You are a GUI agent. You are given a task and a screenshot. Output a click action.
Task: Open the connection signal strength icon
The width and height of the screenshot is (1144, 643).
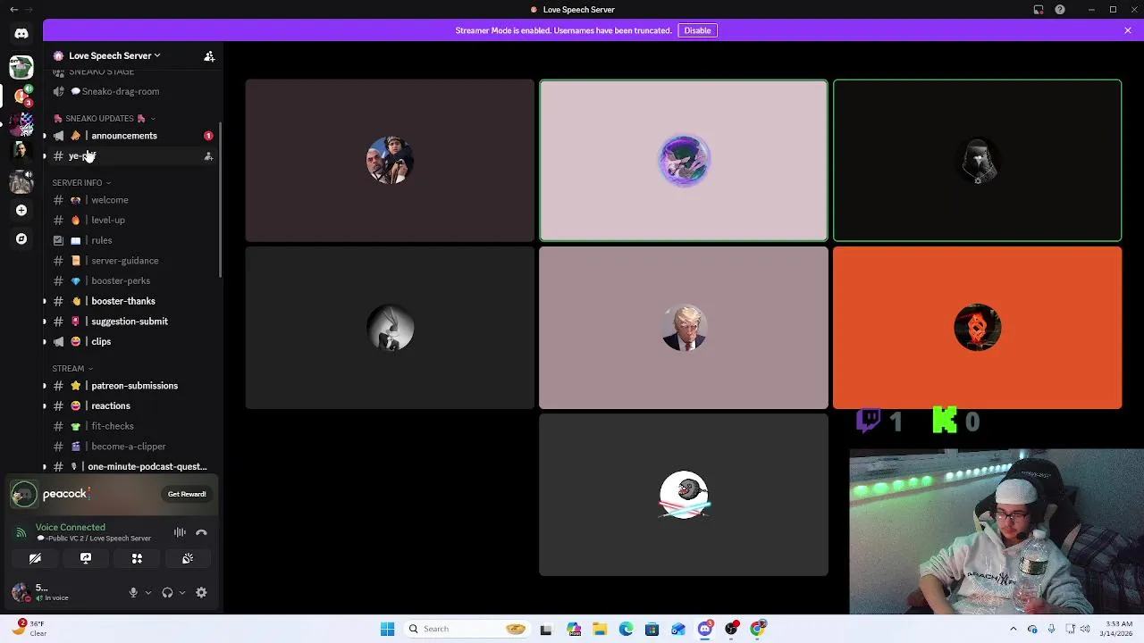(21, 533)
